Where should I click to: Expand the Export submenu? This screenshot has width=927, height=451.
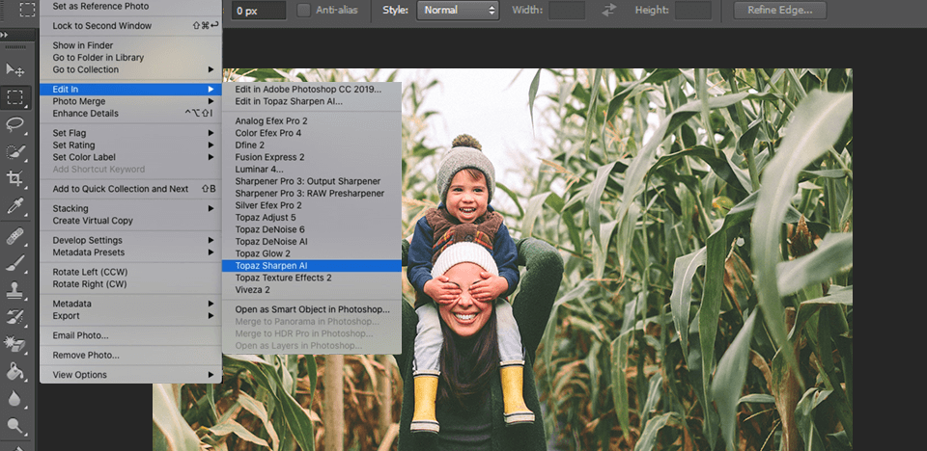tap(130, 316)
